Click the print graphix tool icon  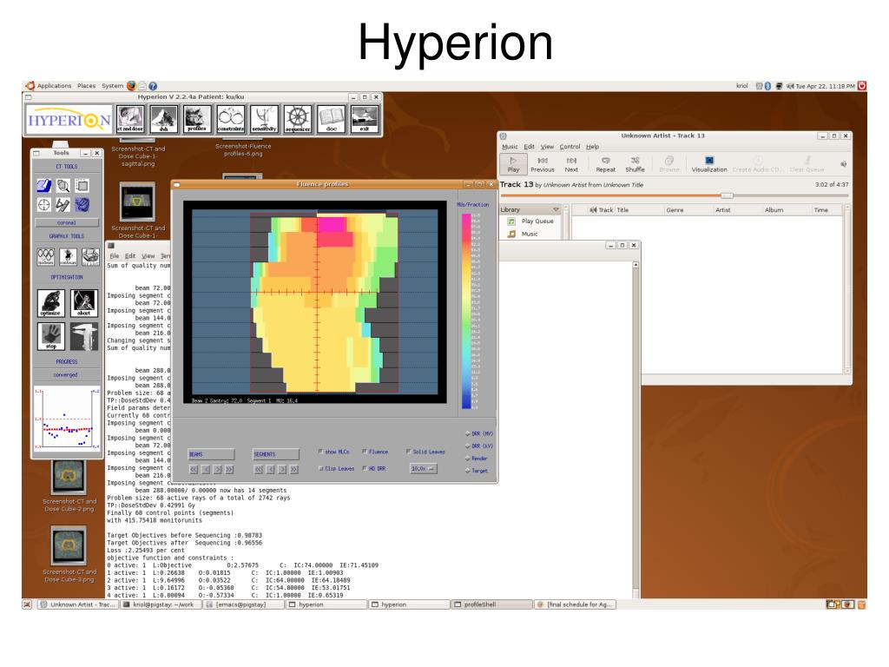(90, 256)
